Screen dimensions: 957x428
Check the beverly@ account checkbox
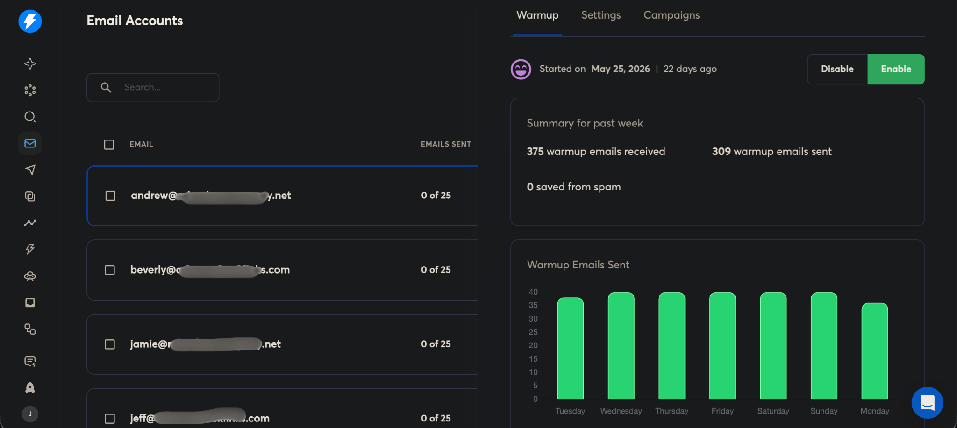[110, 270]
